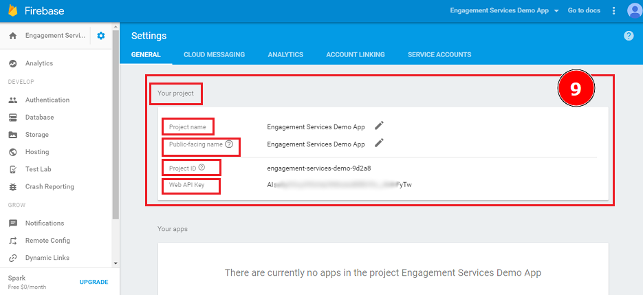Click the blurred Web API Key value
643x295 pixels.
pos(339,185)
